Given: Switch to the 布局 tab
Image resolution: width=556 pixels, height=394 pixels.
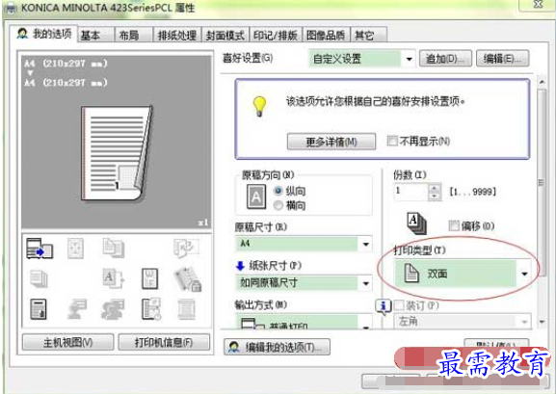Looking at the screenshot, I should click(x=133, y=35).
